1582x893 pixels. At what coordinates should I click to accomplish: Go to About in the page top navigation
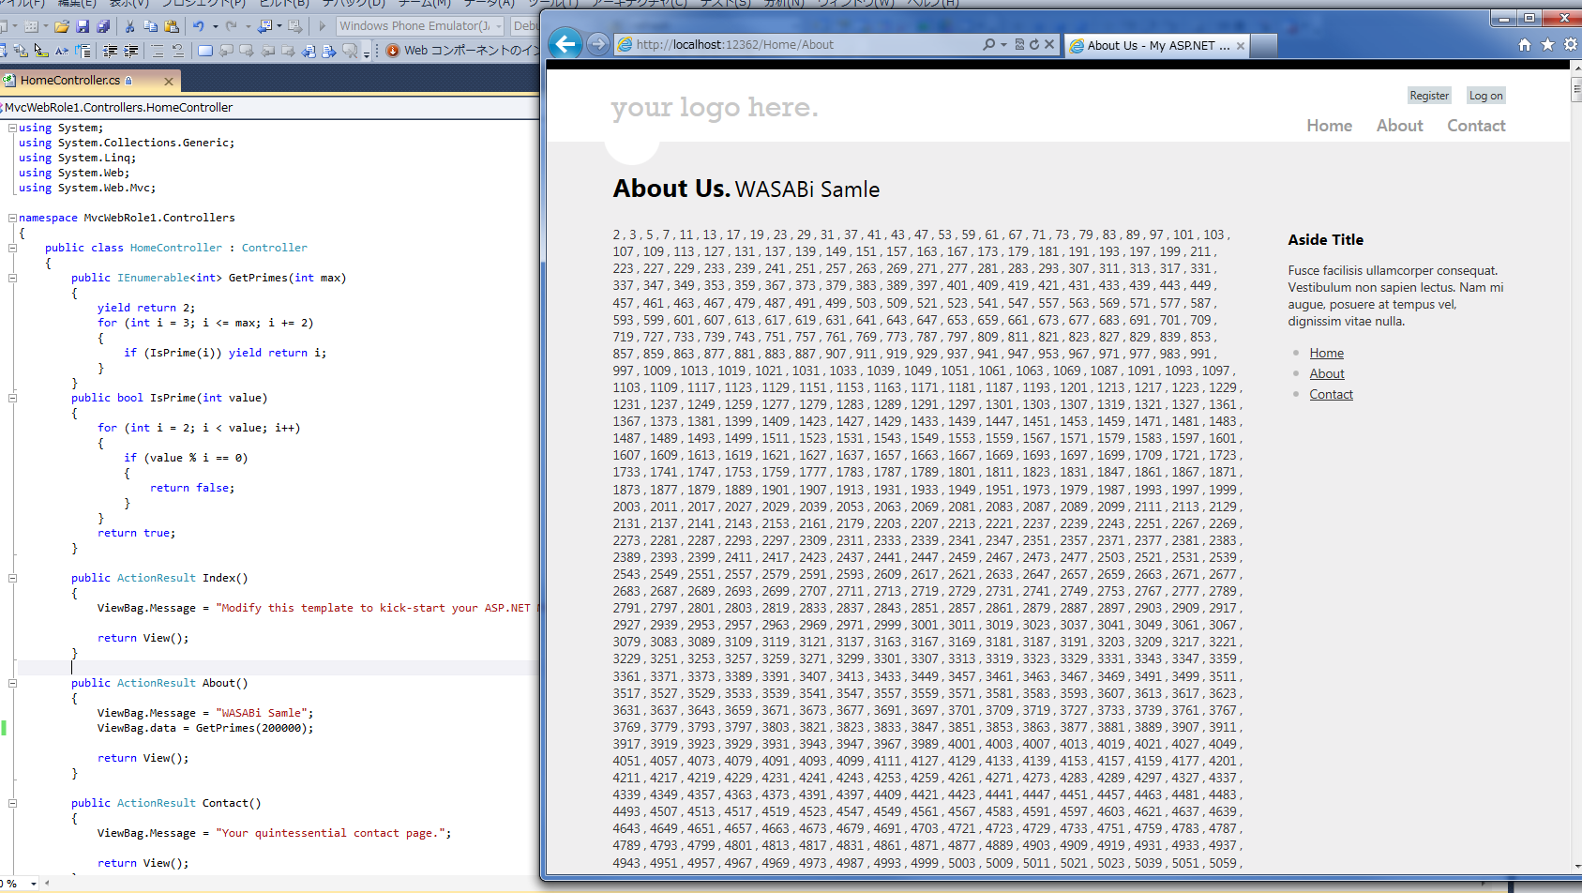(x=1400, y=126)
